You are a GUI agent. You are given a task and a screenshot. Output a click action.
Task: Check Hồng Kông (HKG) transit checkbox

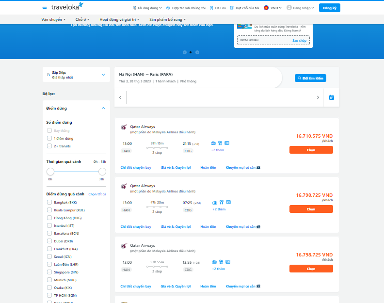tap(49, 218)
